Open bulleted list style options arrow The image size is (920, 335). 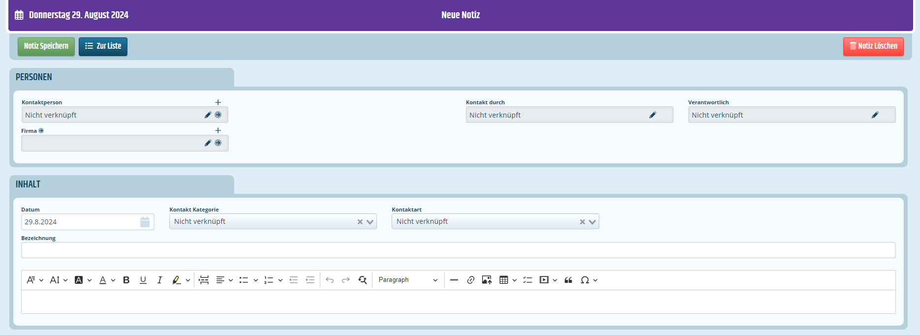coord(255,280)
